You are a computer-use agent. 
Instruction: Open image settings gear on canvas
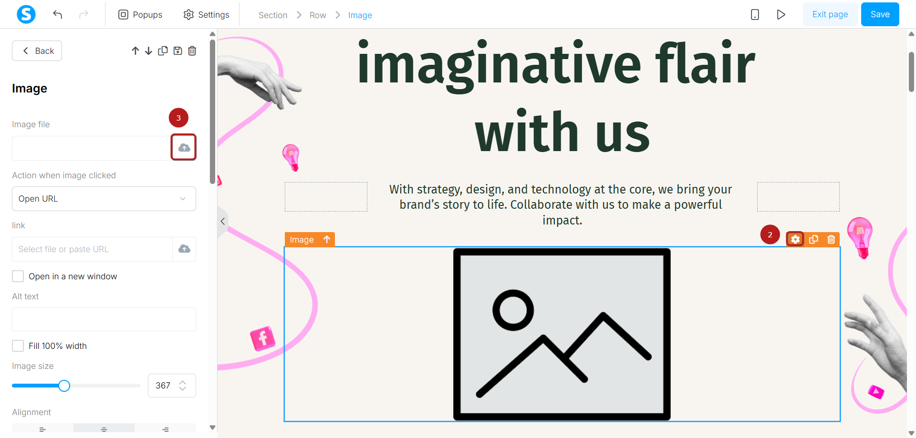[x=795, y=239]
